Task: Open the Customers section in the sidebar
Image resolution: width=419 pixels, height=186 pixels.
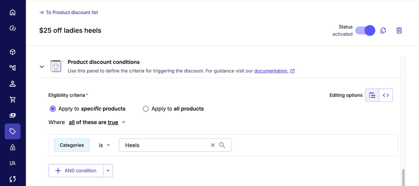Action: tap(13, 83)
